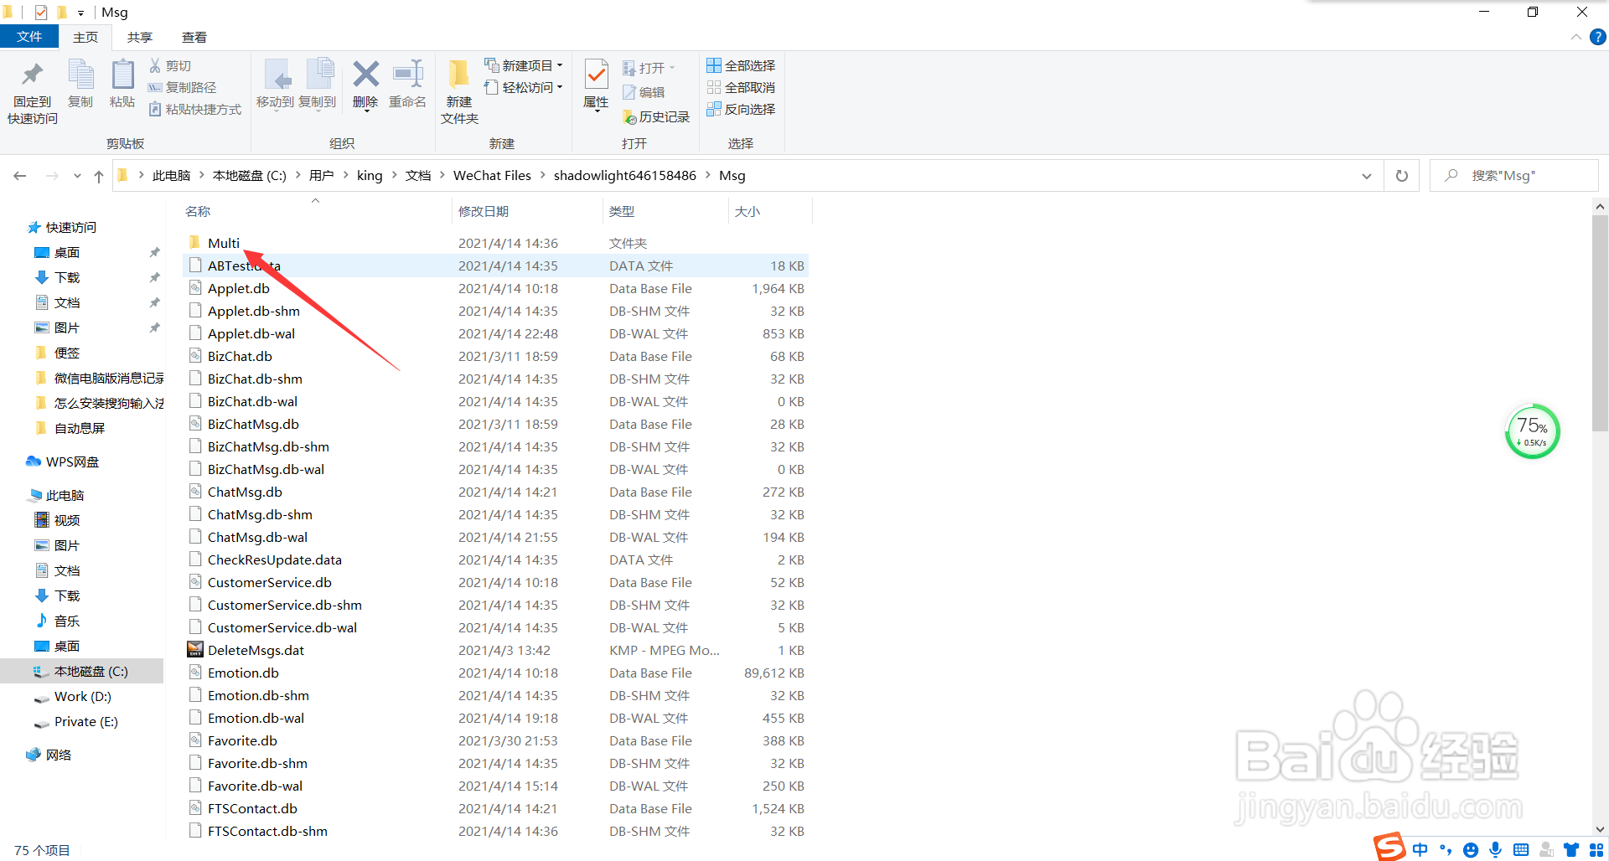The image size is (1609, 861).
Task: Switch to the Share (共享) tab
Action: tap(140, 37)
